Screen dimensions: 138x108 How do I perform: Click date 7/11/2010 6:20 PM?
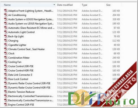tap(67, 62)
